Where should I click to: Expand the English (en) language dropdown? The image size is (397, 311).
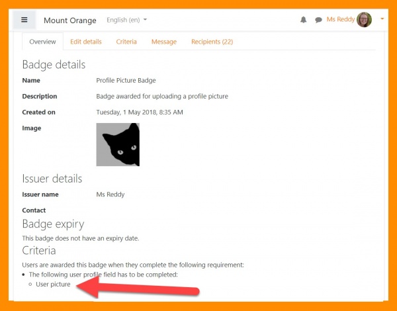(127, 21)
